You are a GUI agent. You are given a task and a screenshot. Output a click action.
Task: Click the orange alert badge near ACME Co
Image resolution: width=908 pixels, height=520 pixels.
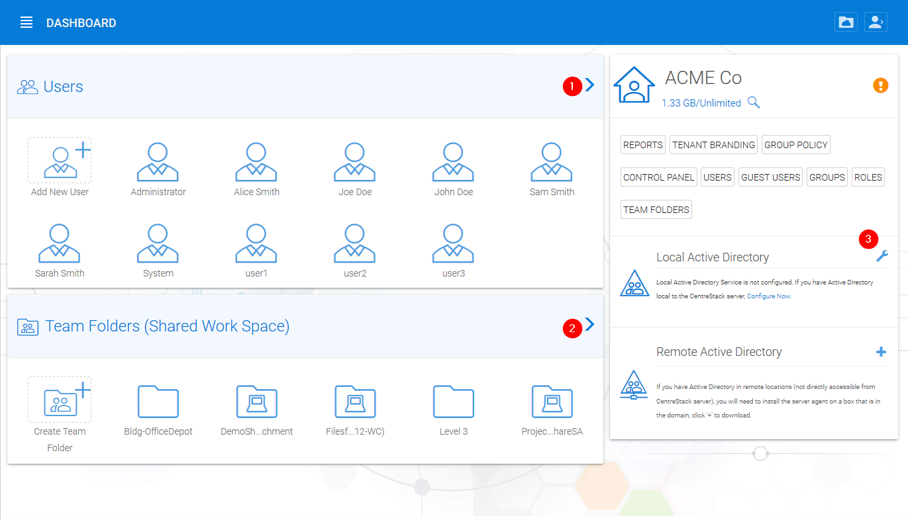(x=880, y=85)
